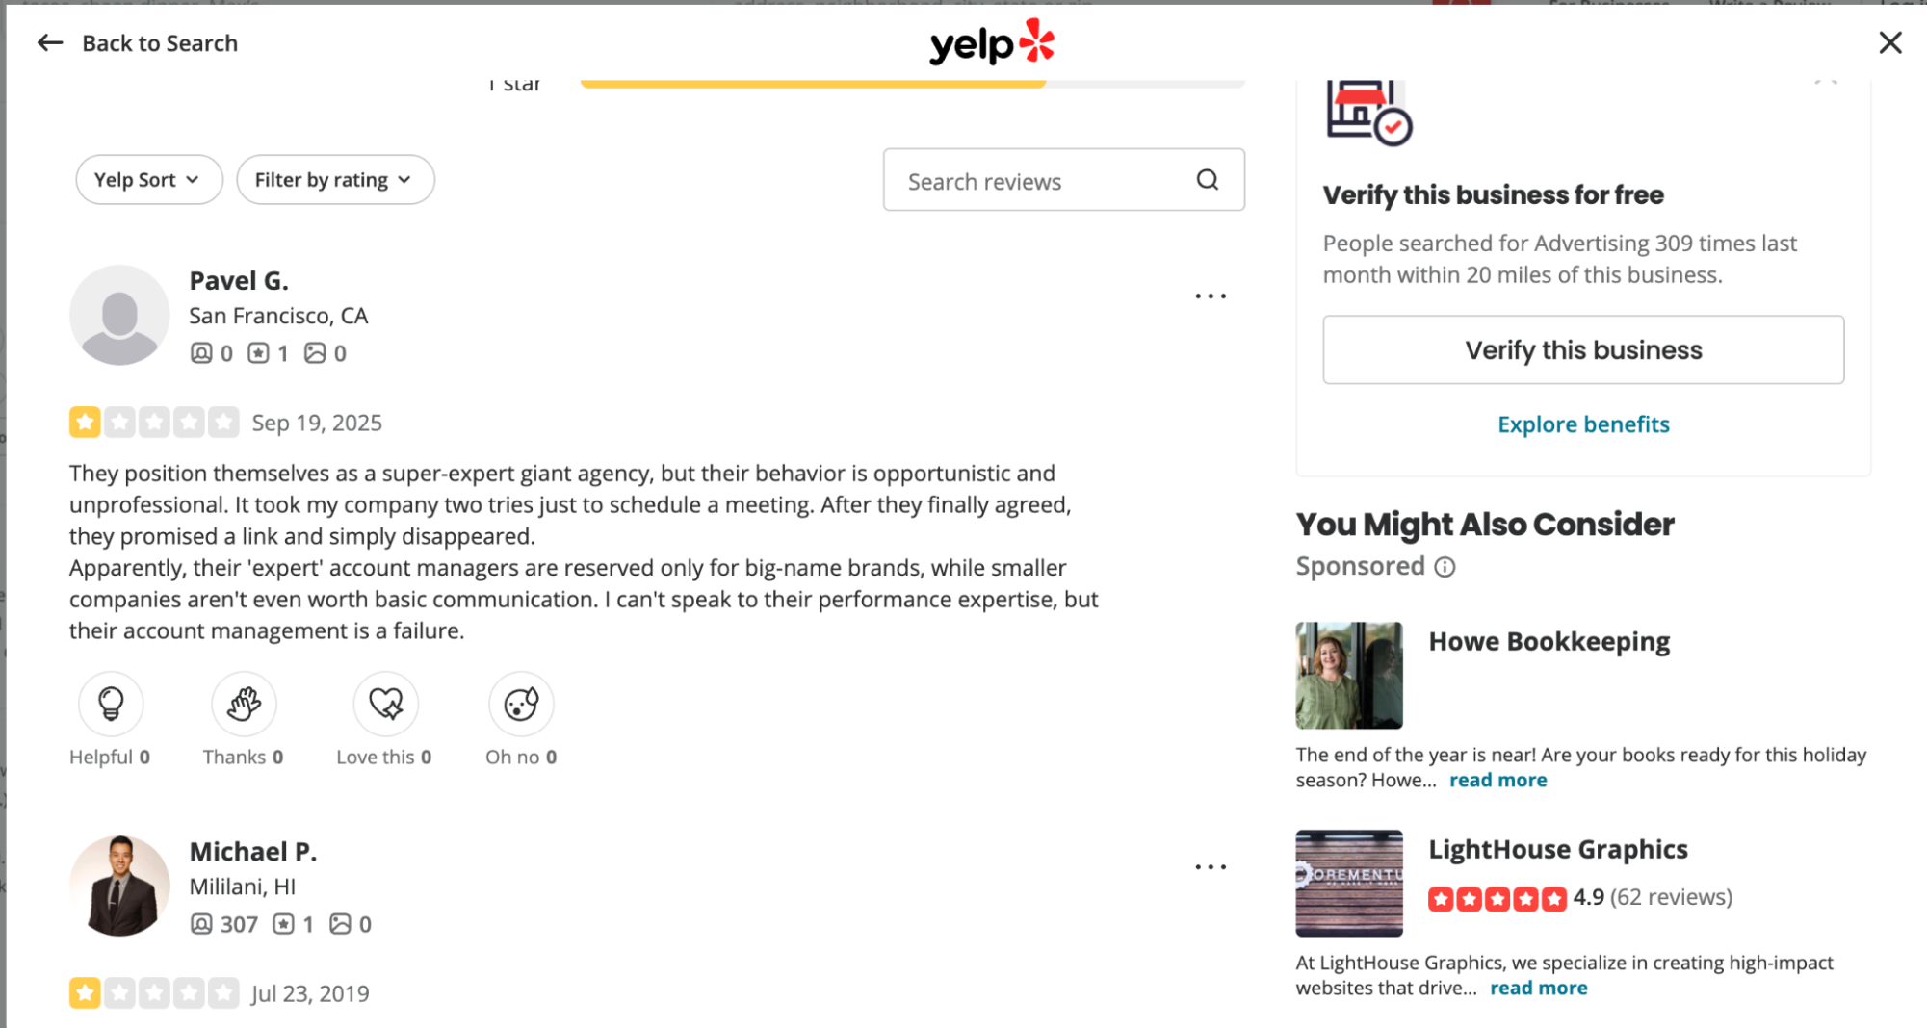This screenshot has height=1028, width=1927.
Task: Click the search magnifier icon in reviews
Action: pyautogui.click(x=1207, y=180)
